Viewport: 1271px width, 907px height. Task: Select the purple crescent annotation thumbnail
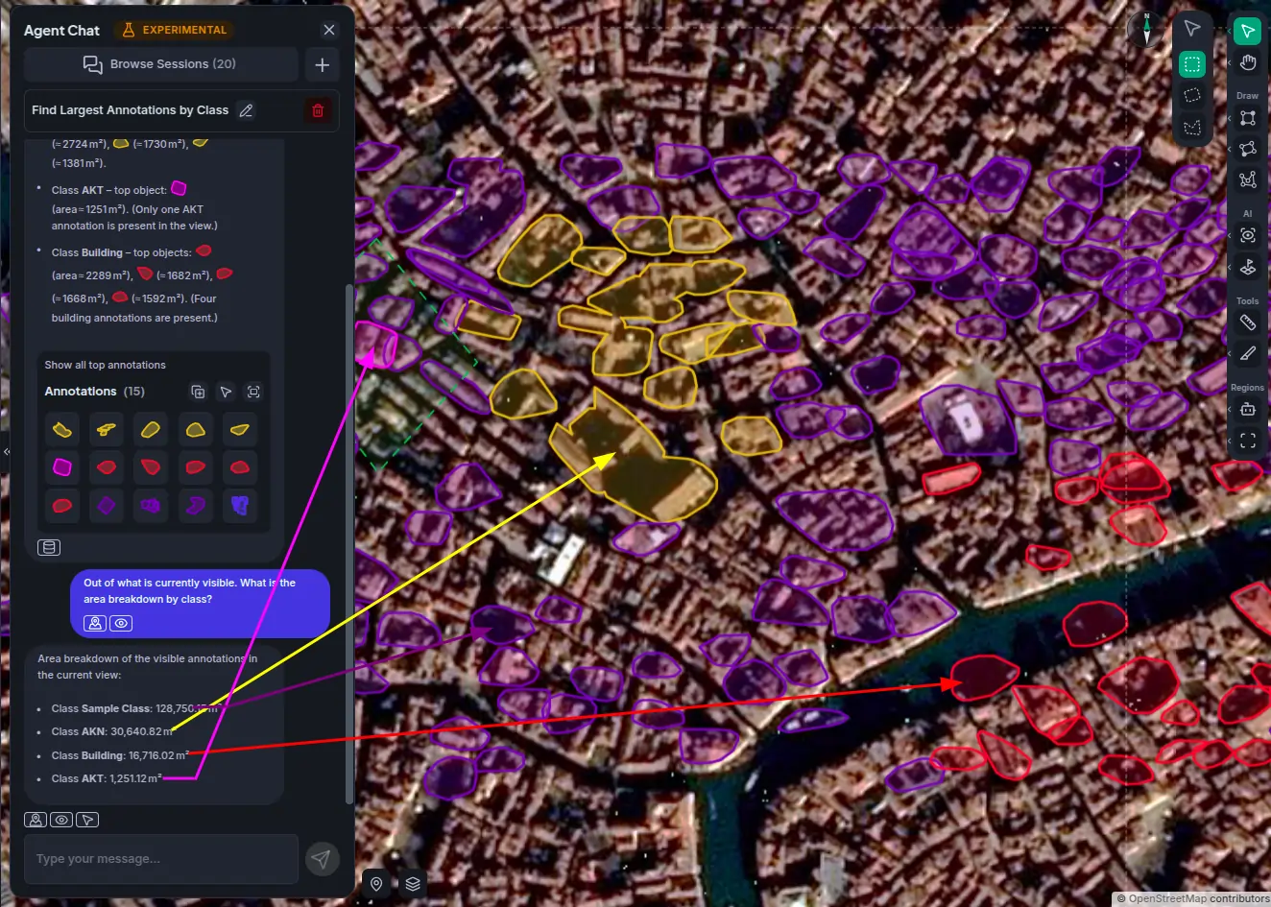pyautogui.click(x=196, y=505)
